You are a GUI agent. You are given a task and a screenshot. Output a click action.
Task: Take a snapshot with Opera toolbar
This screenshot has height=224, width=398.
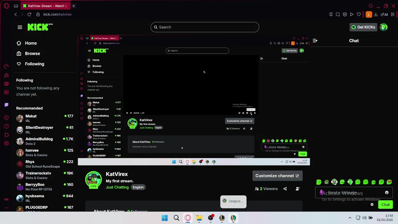coord(338,14)
